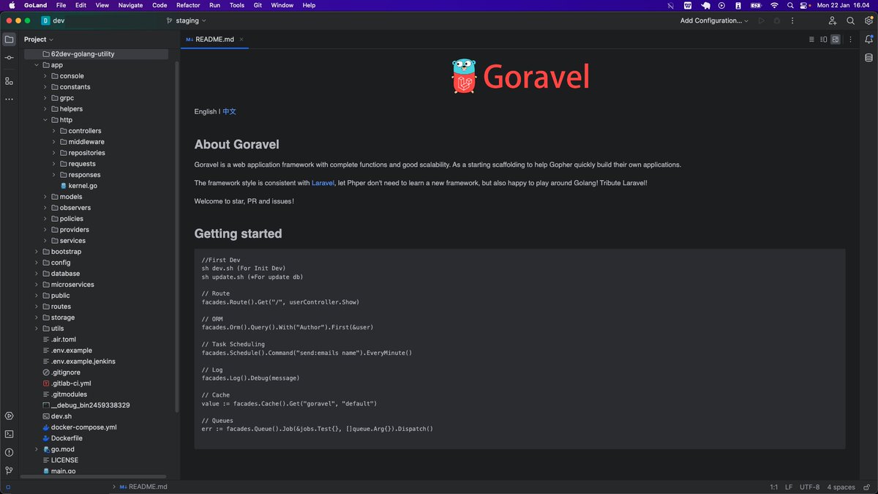
Task: Open the Problems tool window icon
Action: click(9, 452)
